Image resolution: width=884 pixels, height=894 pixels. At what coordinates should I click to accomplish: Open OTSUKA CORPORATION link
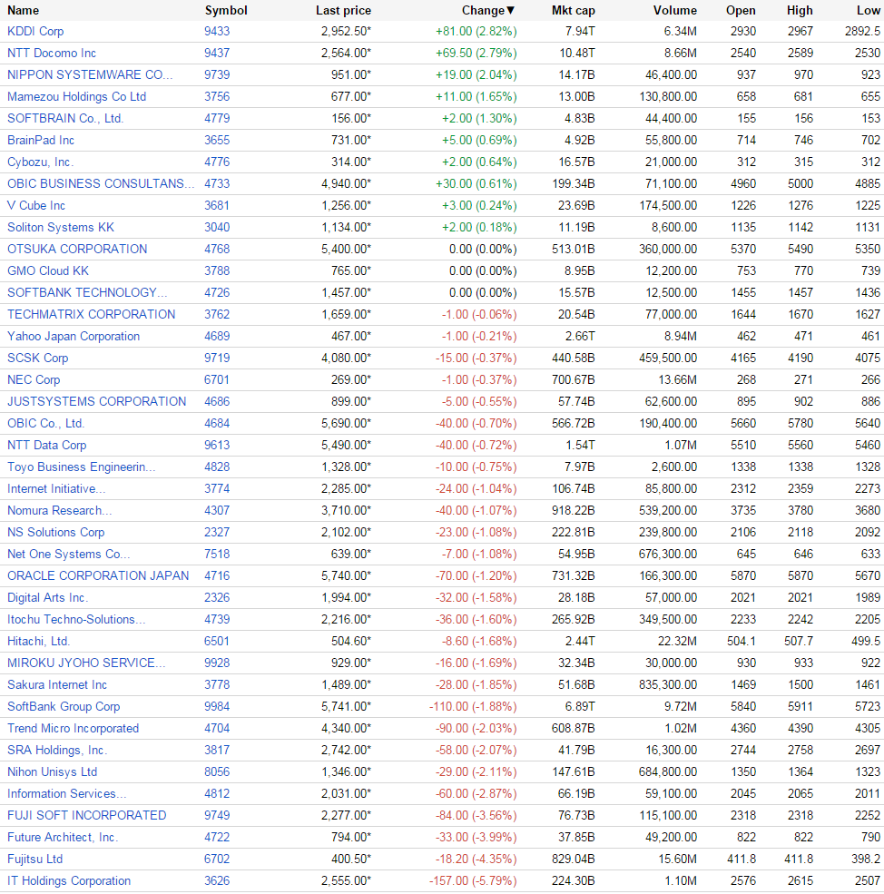coord(77,250)
